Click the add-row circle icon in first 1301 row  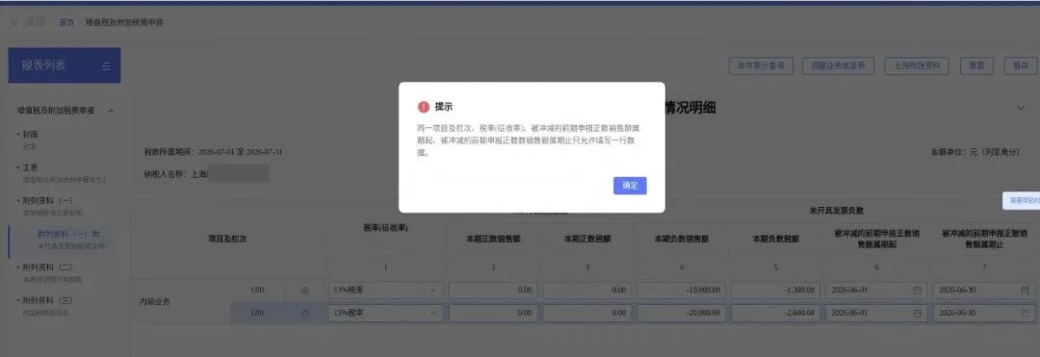click(305, 291)
